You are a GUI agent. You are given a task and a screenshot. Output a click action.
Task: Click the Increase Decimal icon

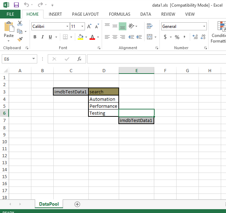[195, 37]
